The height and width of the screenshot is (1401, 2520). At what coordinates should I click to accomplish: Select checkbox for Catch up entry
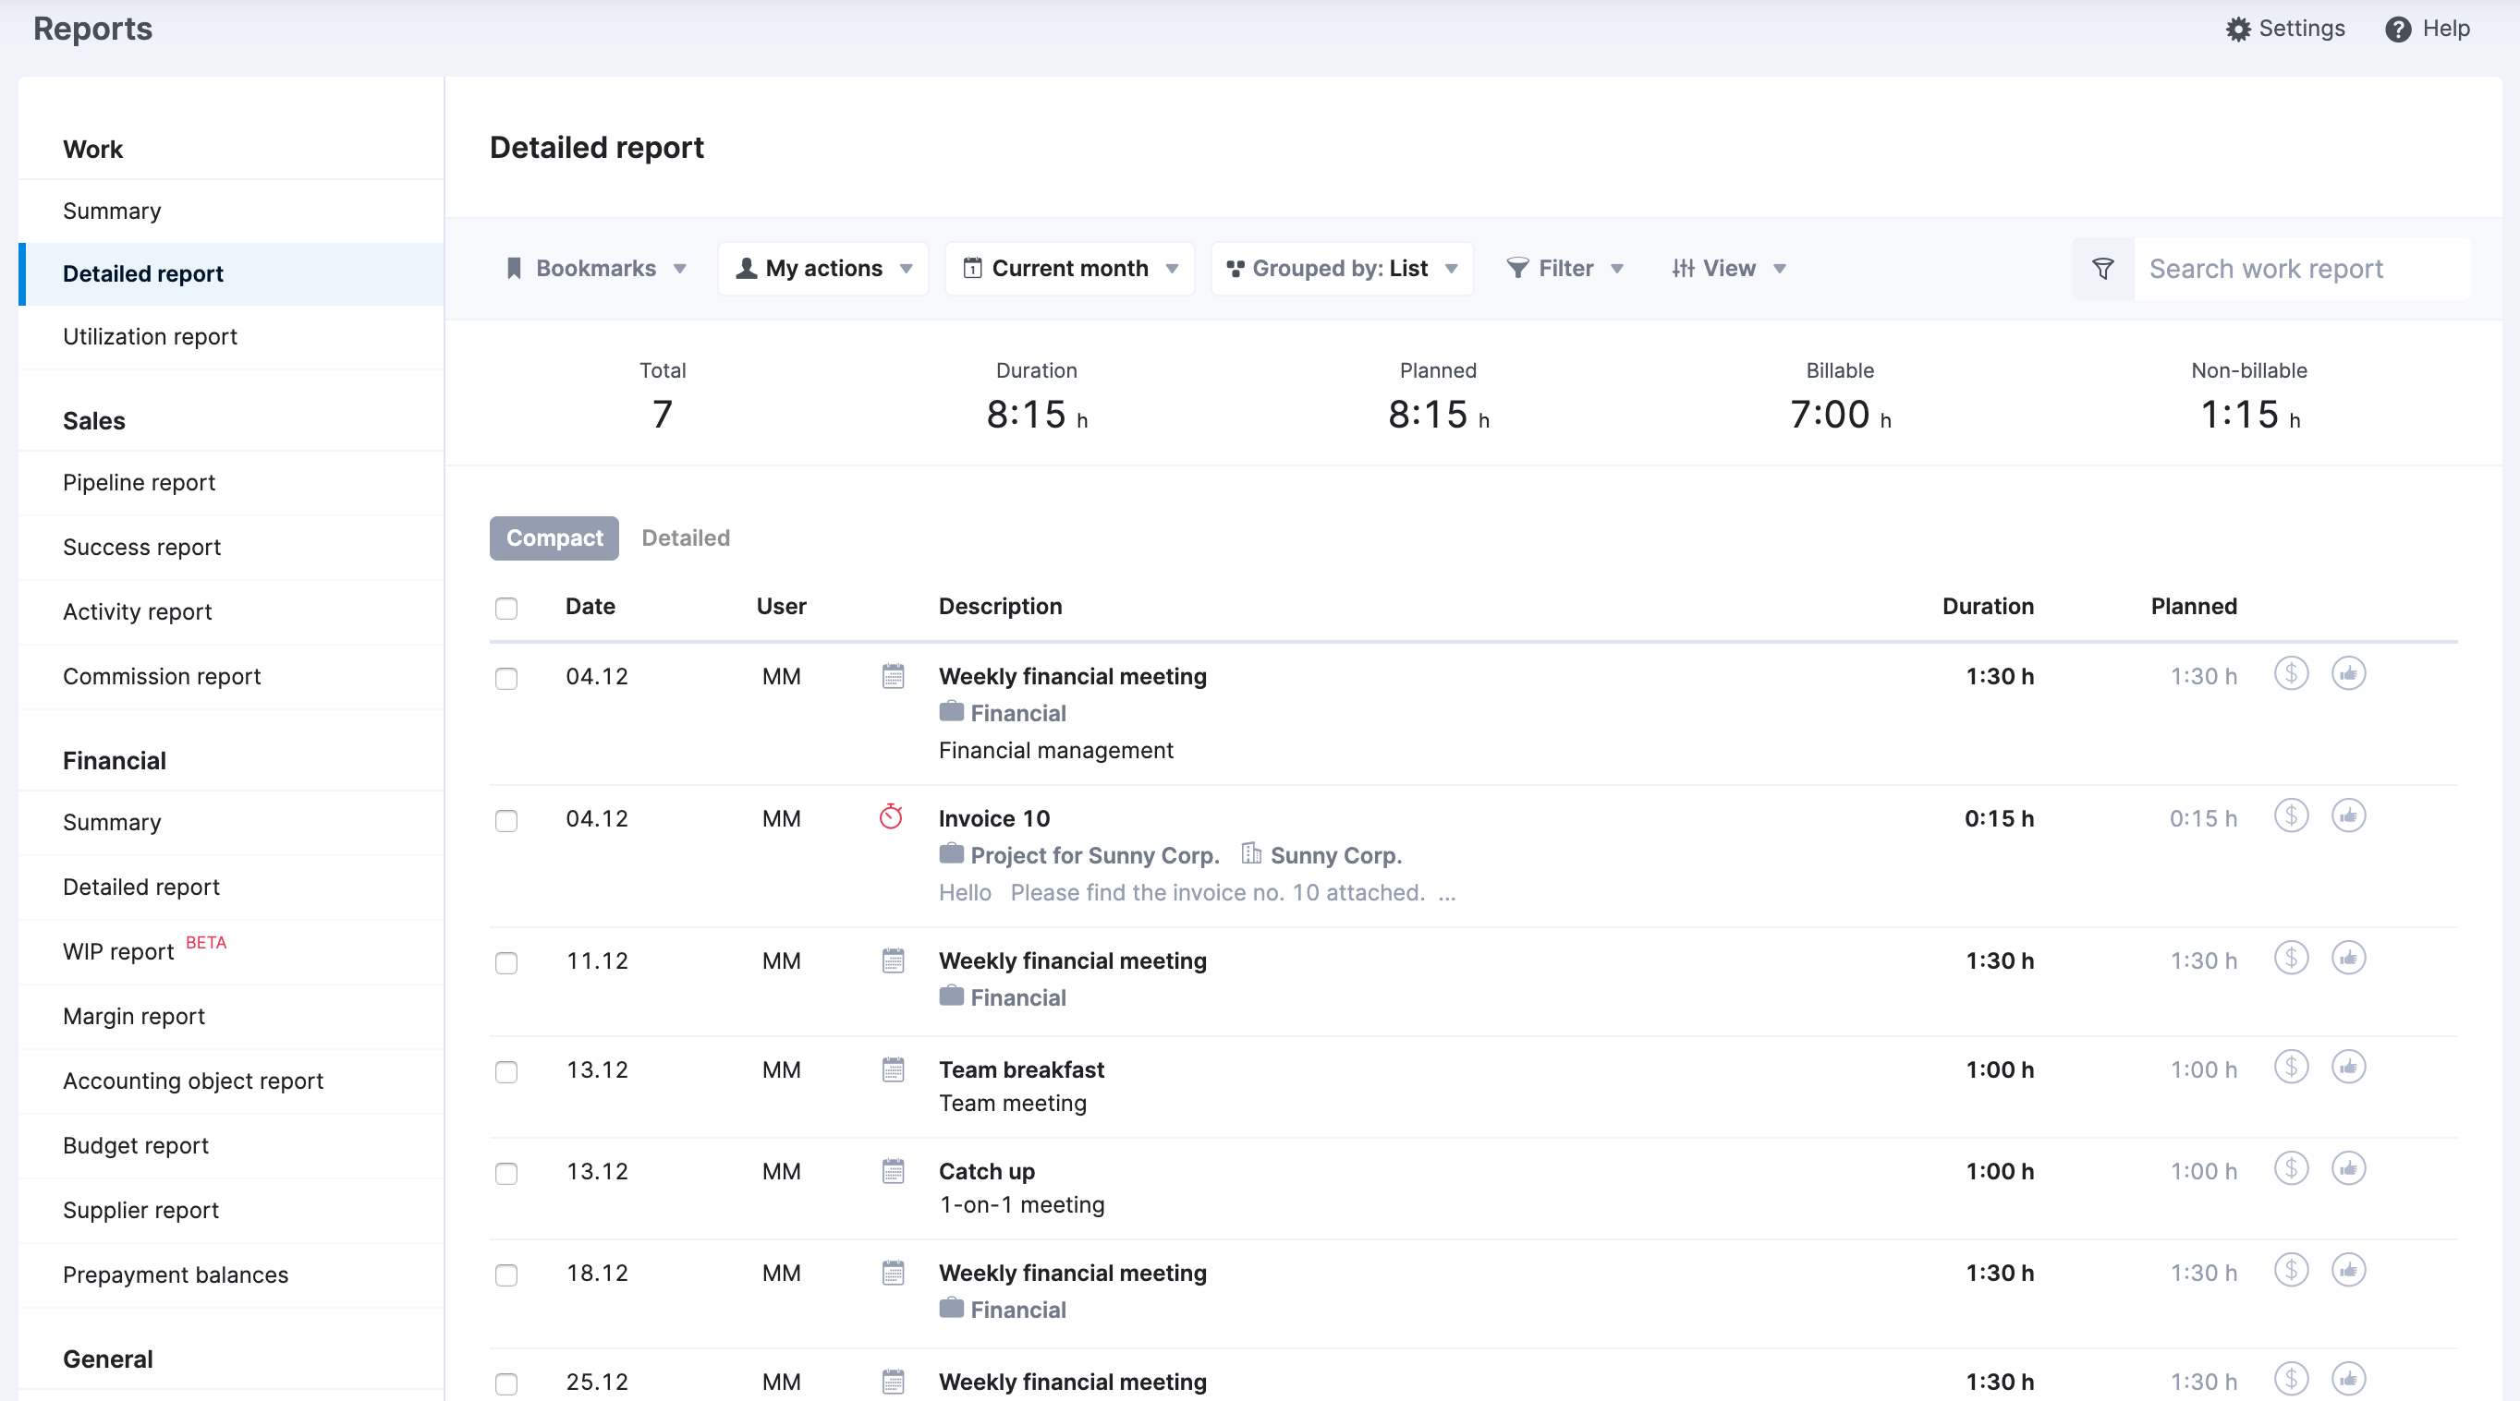pos(505,1173)
